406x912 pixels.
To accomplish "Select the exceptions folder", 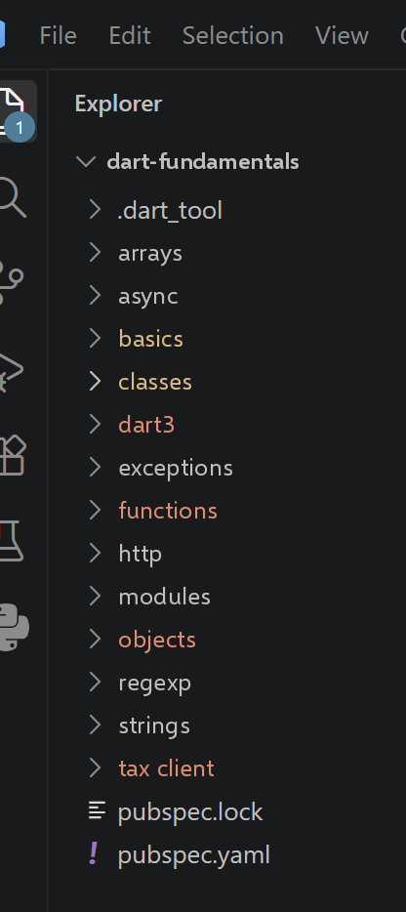I will click(x=176, y=469).
